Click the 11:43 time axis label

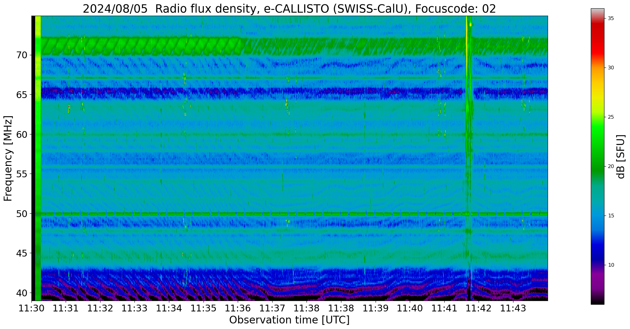coord(513,308)
